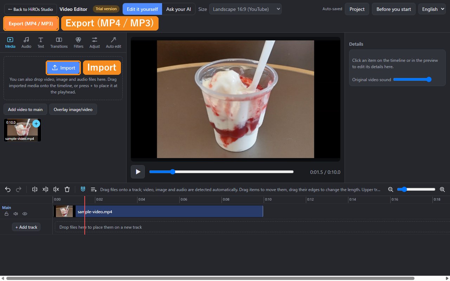The image size is (450, 281).
Task: Open the Project menu button
Action: [357, 9]
